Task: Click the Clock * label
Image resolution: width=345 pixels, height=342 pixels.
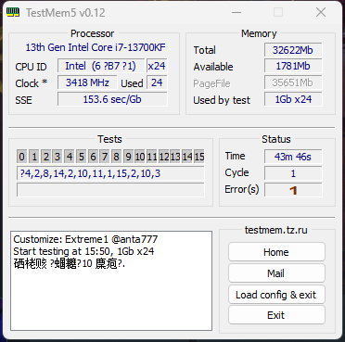Action: click(32, 83)
